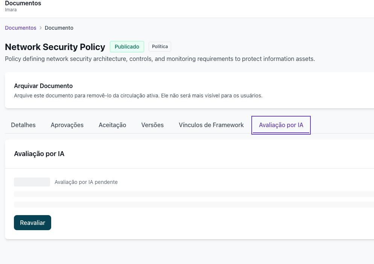The image size is (374, 264).
Task: Click the Avaliação por IA panel heading
Action: click(39, 154)
